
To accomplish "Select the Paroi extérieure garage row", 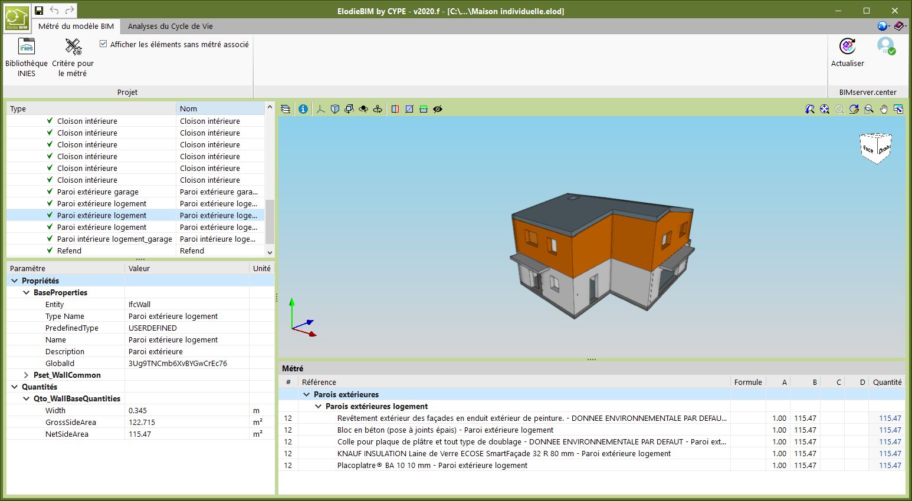I will (x=136, y=192).
